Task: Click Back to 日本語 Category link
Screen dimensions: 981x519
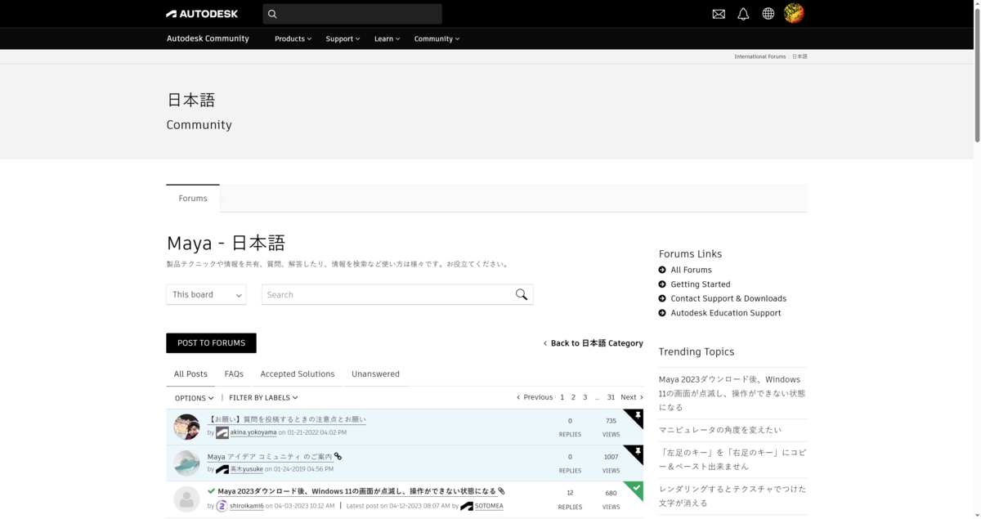Action: click(x=594, y=343)
